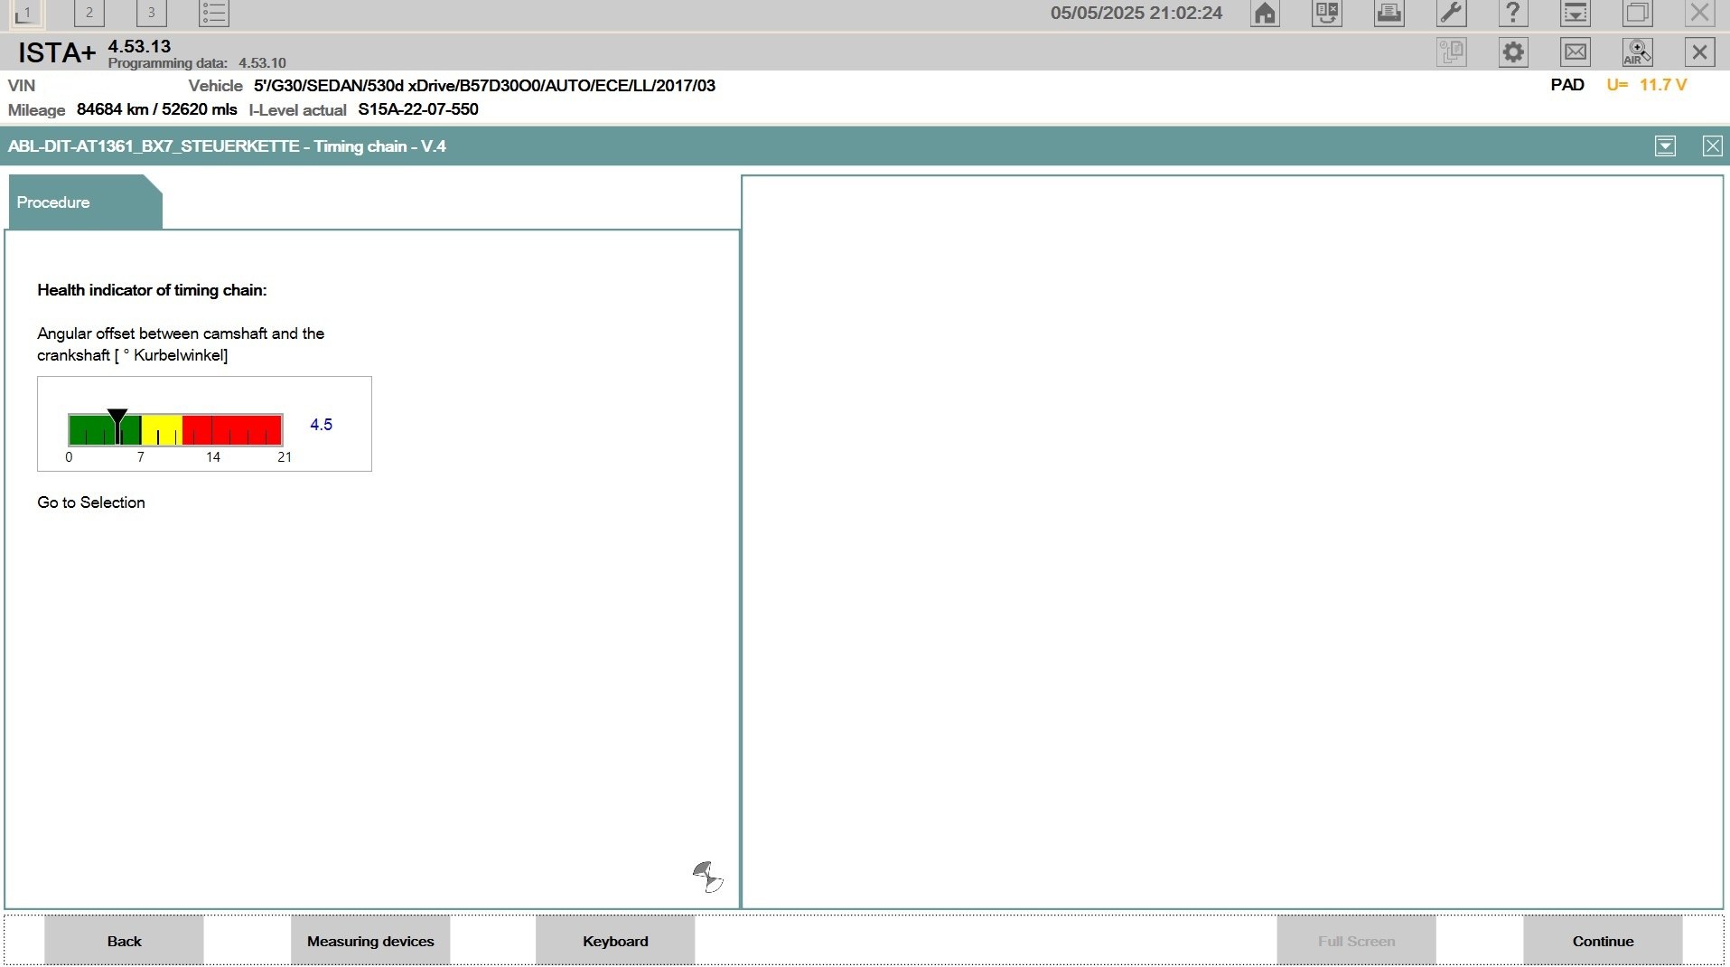Click the timing chain health gauge marker
The height and width of the screenshot is (967, 1730).
tap(117, 419)
